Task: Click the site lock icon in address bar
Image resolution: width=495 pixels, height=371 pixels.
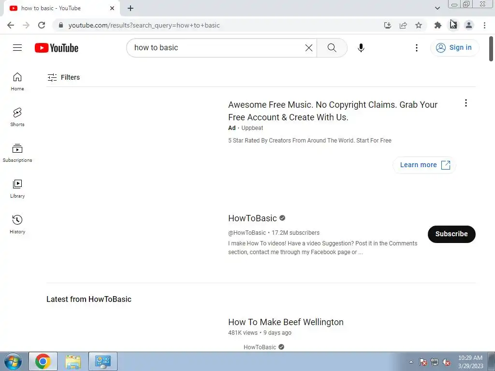Action: pos(61,25)
